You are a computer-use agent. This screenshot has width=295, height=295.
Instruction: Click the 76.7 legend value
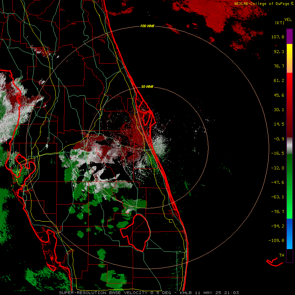(279, 66)
